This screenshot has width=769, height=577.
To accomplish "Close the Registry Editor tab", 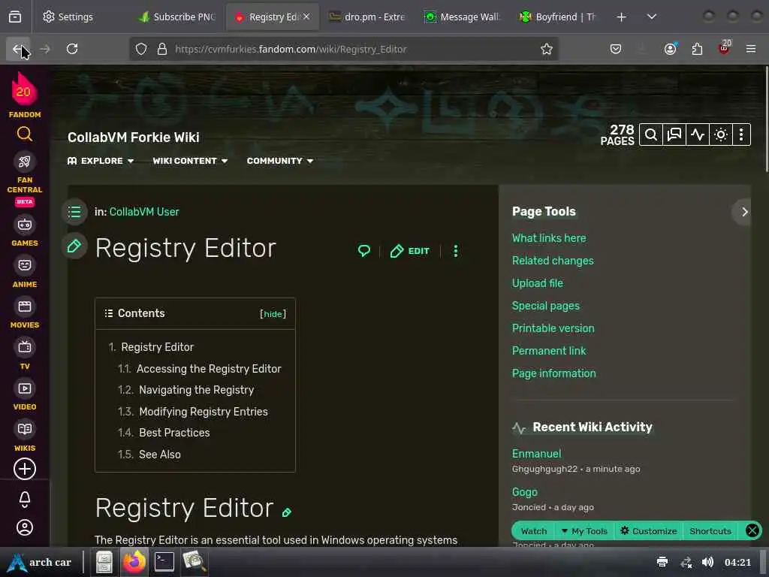I will tap(306, 17).
